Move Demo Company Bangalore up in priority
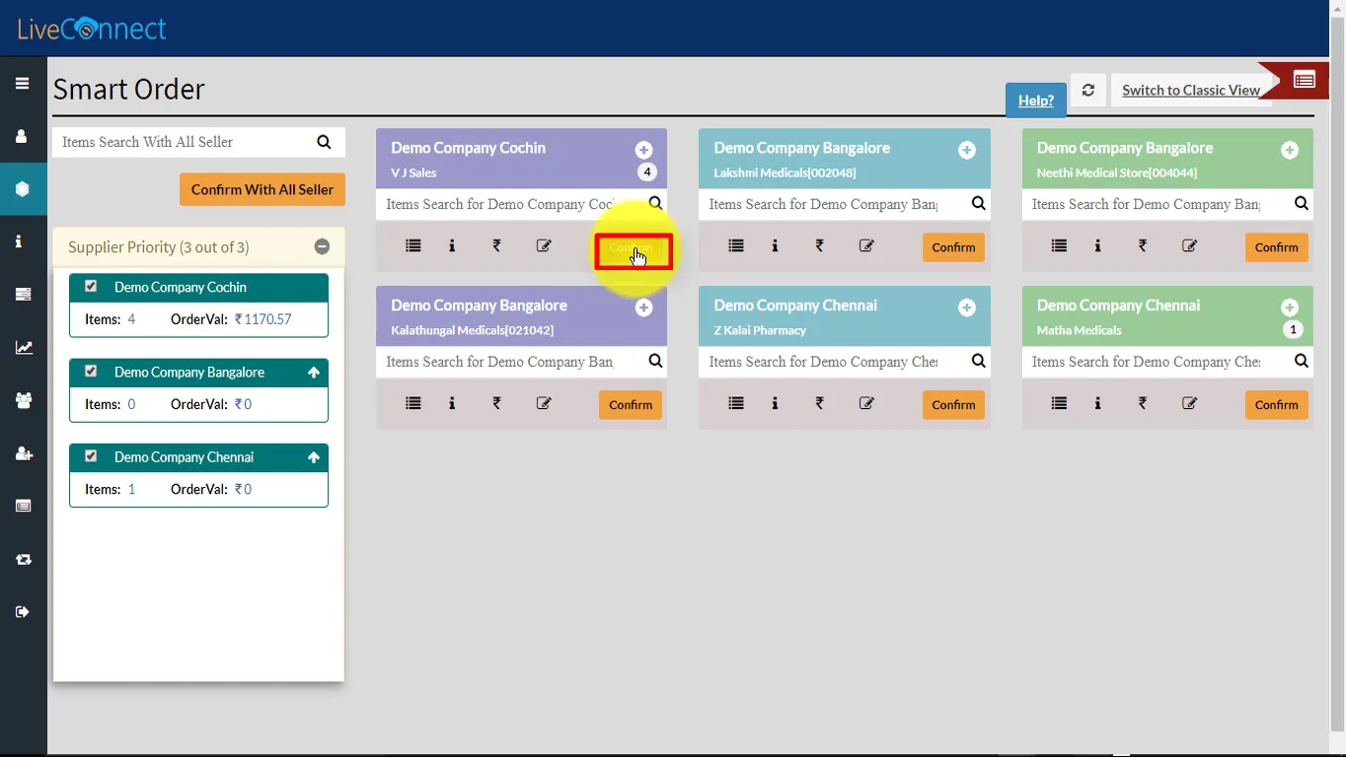Viewport: 1346px width, 757px height. (x=314, y=373)
